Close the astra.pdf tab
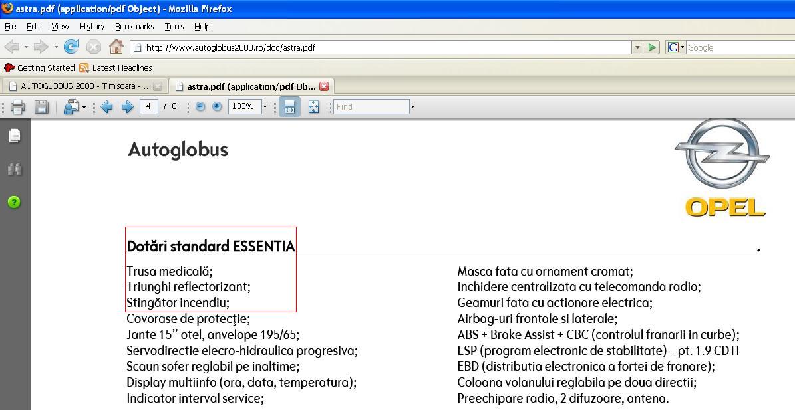 coord(324,86)
